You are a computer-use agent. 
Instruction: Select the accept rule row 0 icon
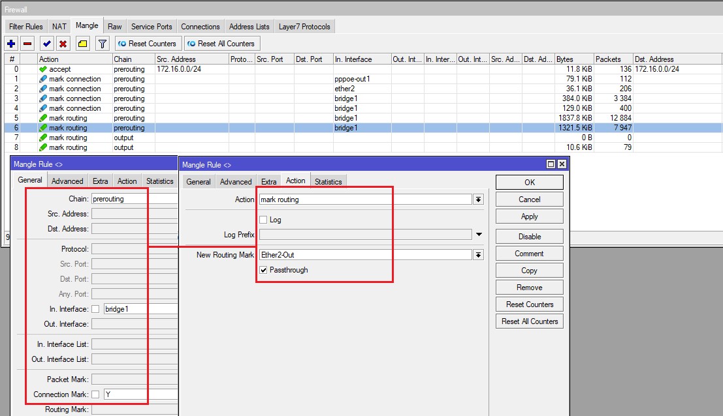[x=43, y=69]
